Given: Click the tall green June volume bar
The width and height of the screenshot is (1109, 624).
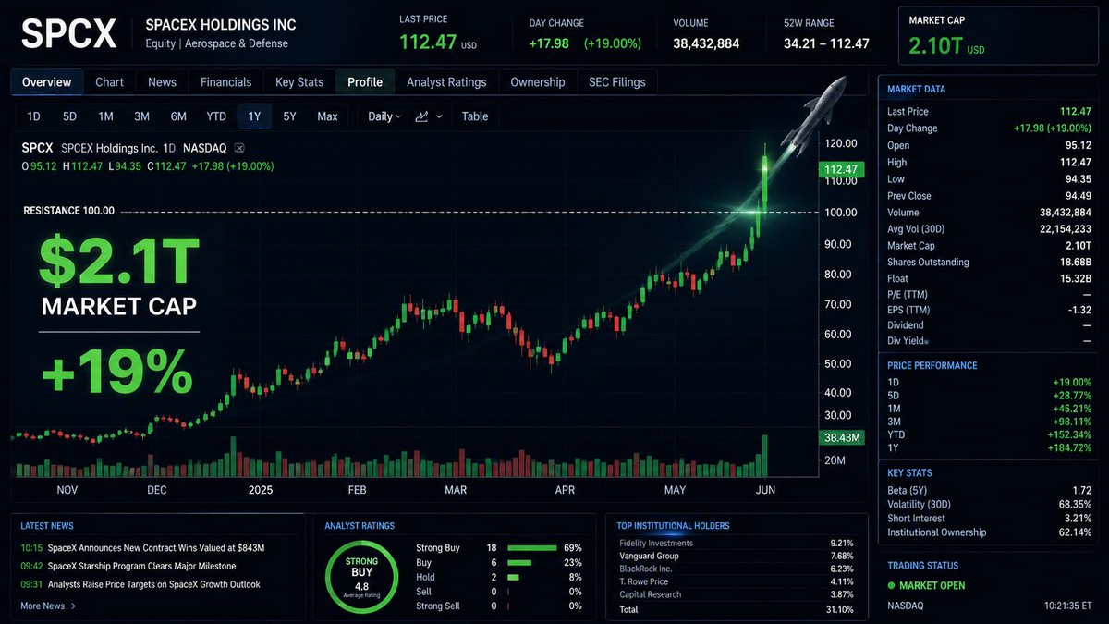Looking at the screenshot, I should click(764, 455).
